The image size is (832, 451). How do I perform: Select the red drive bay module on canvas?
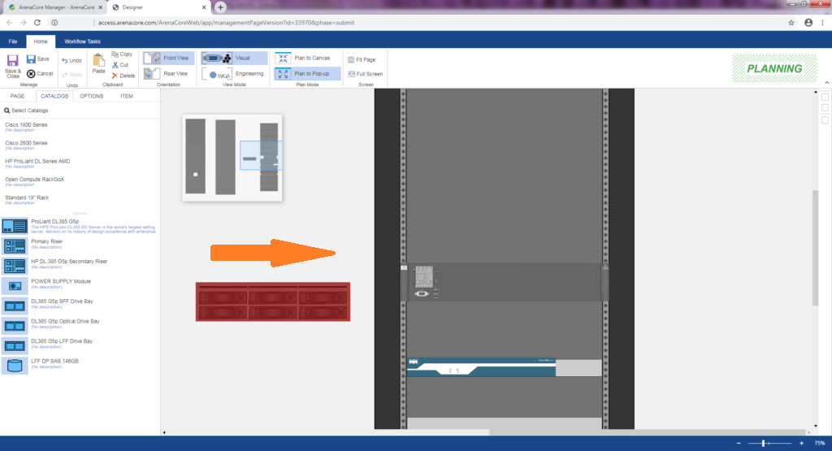tap(273, 302)
